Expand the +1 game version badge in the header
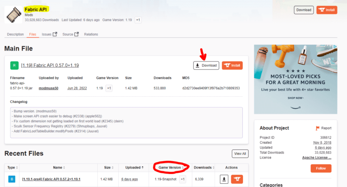This screenshot has height=187, width=347. click(x=138, y=20)
